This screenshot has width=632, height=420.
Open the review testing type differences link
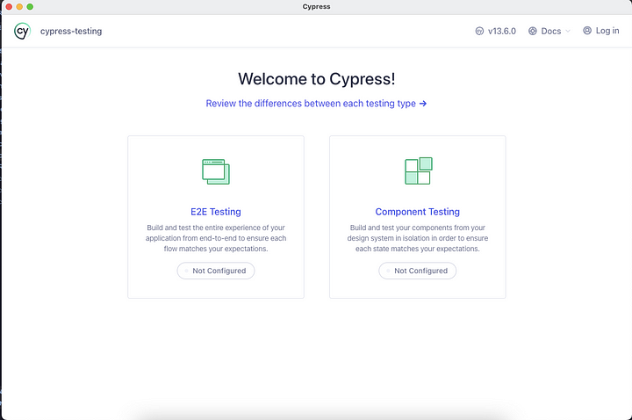pyautogui.click(x=311, y=104)
